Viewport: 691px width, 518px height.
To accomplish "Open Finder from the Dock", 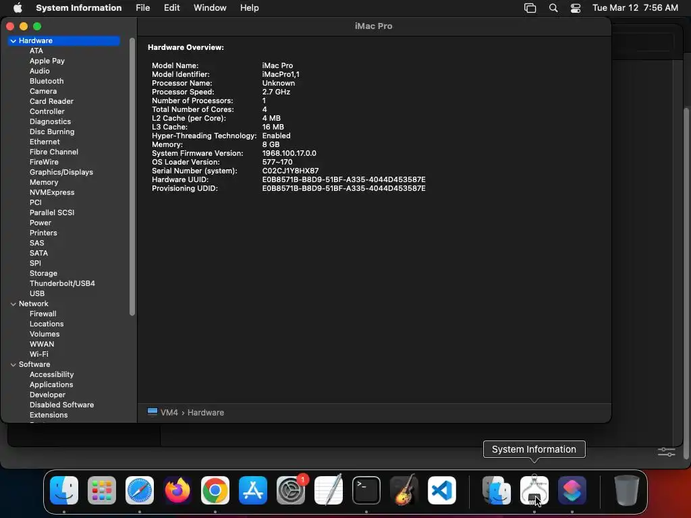I will coord(64,490).
